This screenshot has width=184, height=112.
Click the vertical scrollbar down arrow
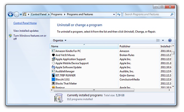pyautogui.click(x=173, y=87)
